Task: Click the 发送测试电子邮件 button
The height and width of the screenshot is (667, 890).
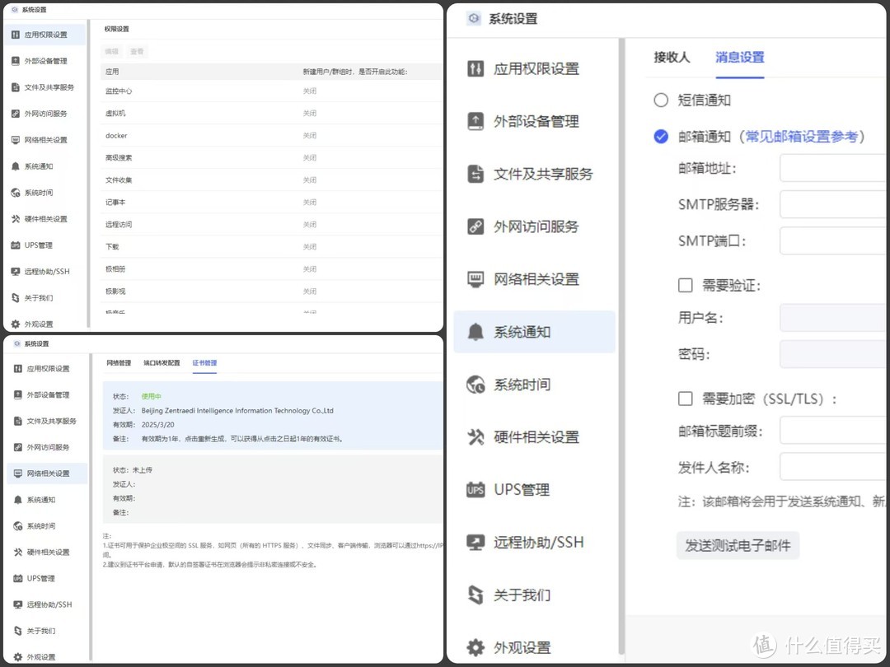Action: tap(738, 545)
